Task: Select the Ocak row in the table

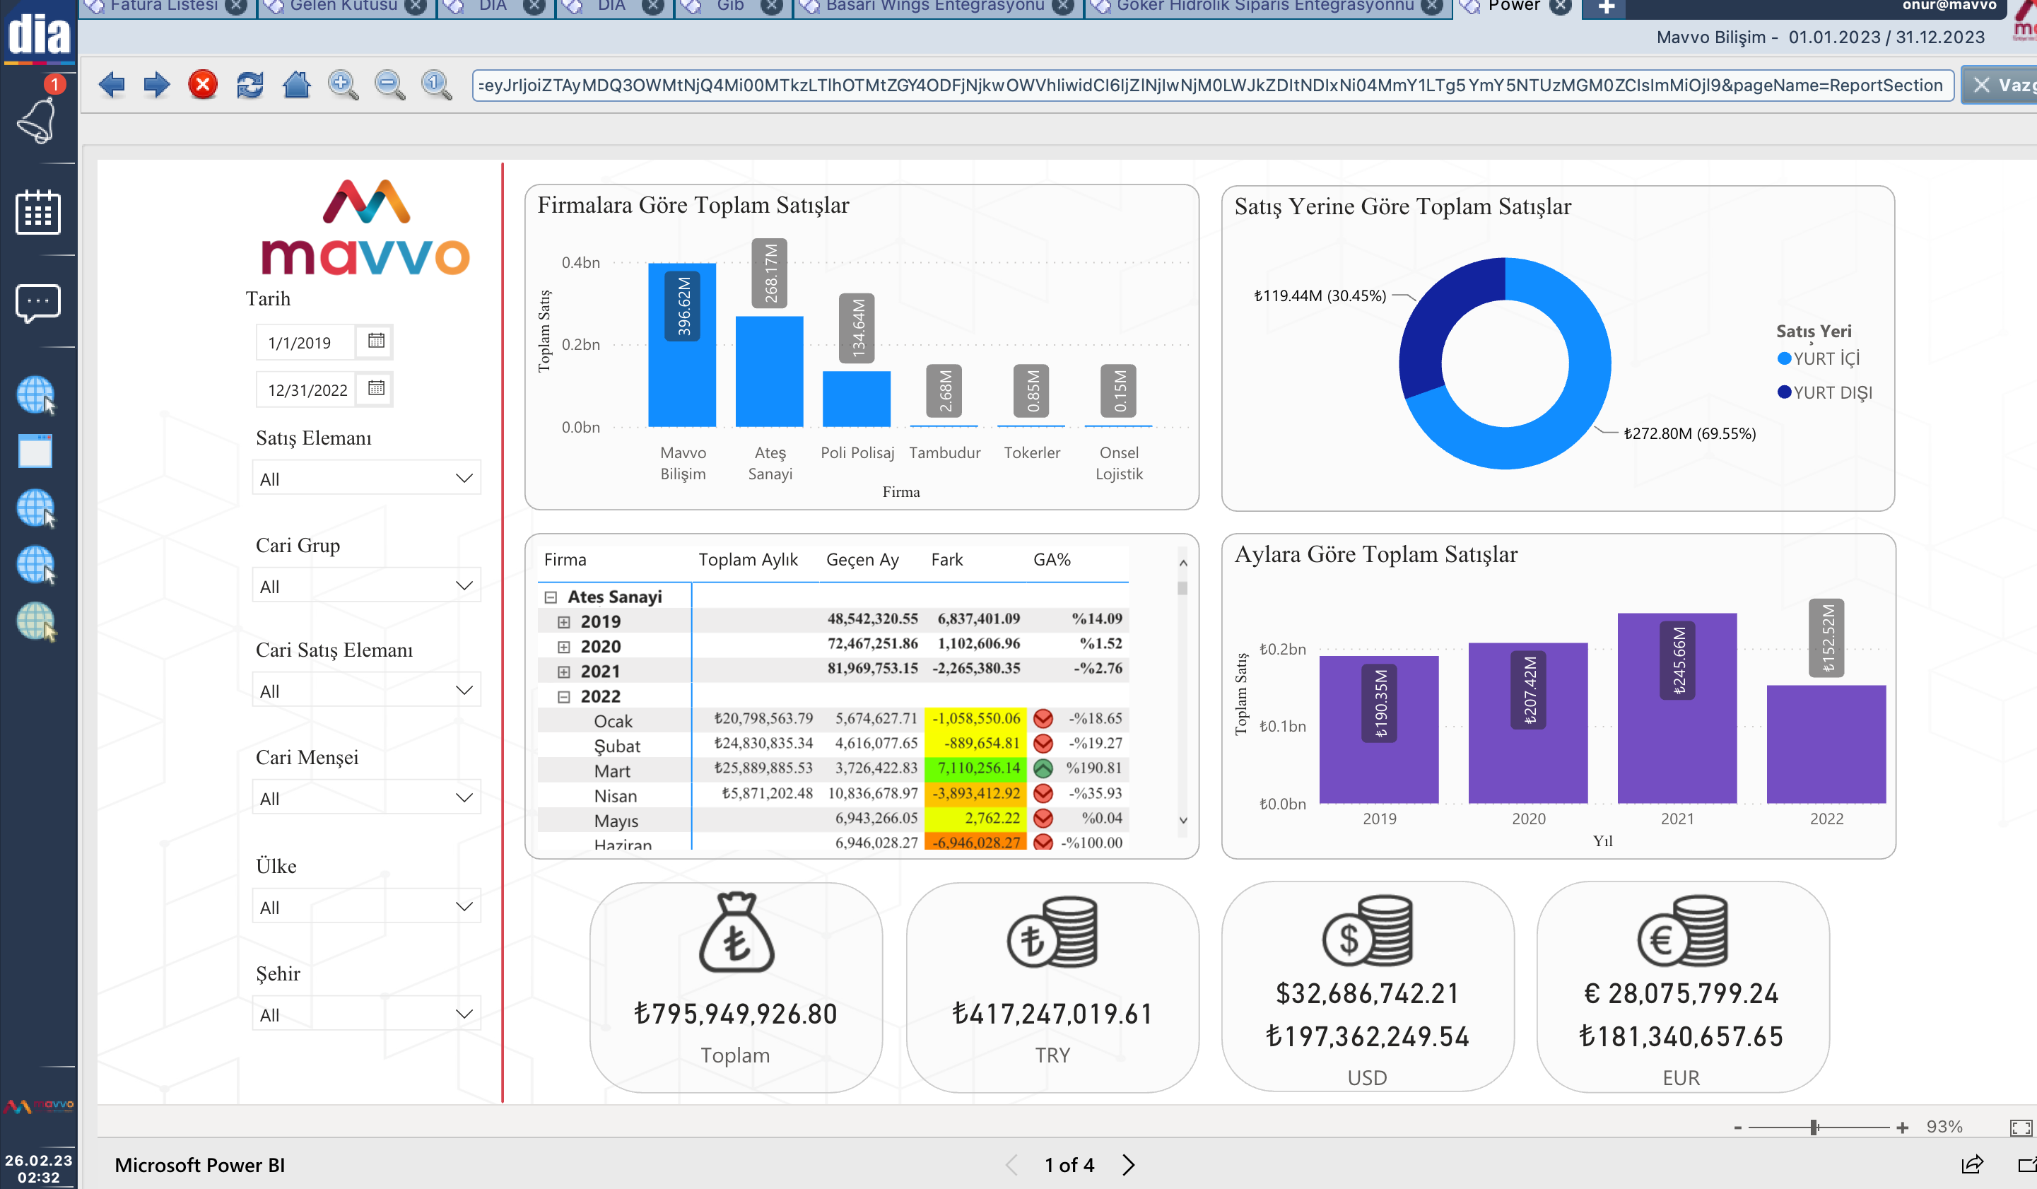Action: (833, 720)
